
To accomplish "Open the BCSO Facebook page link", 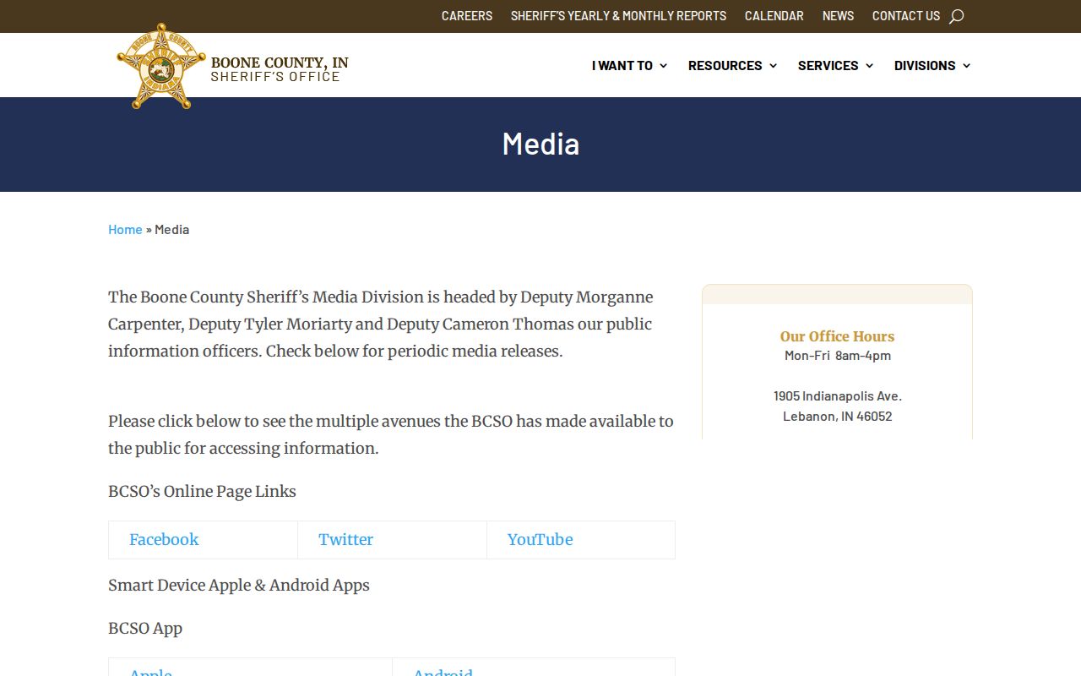I will 164,540.
